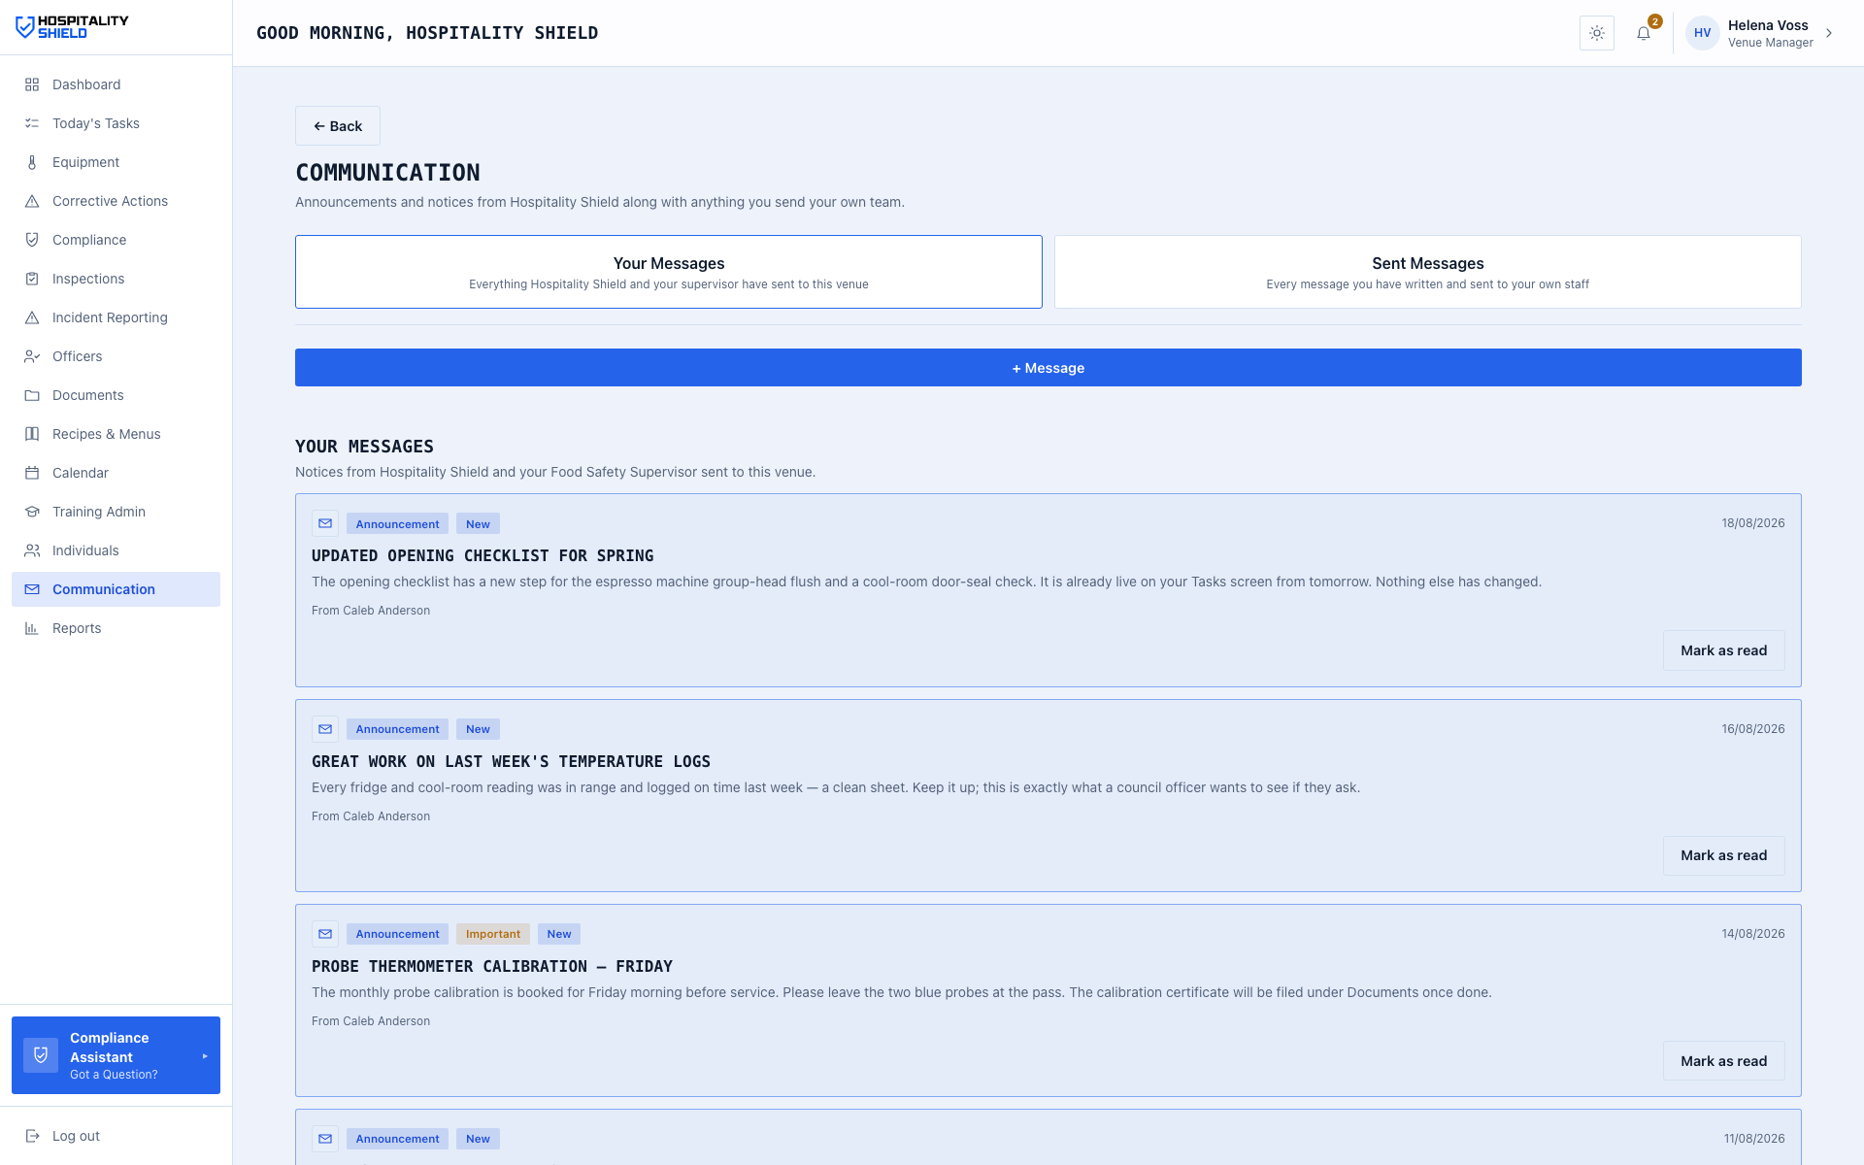Click the Today's Tasks checklist icon
The height and width of the screenshot is (1165, 1864).
pyautogui.click(x=32, y=123)
